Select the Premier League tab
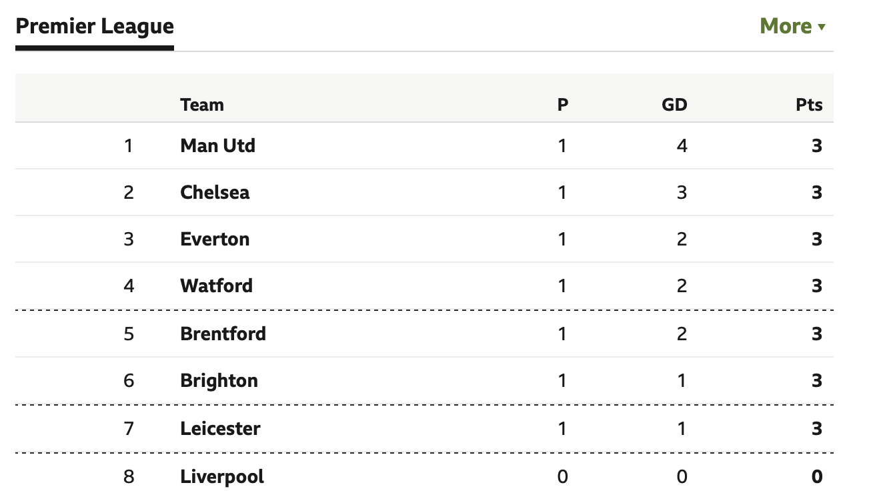The height and width of the screenshot is (499, 871). tap(95, 27)
